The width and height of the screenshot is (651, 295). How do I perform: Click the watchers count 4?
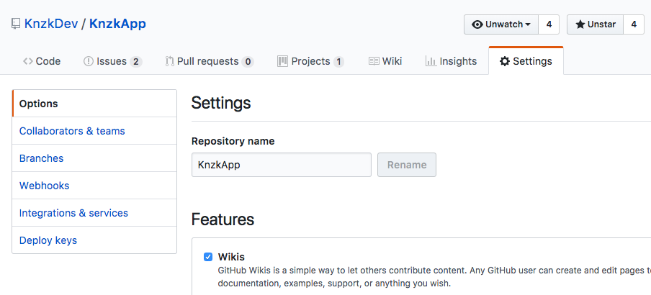coord(549,24)
